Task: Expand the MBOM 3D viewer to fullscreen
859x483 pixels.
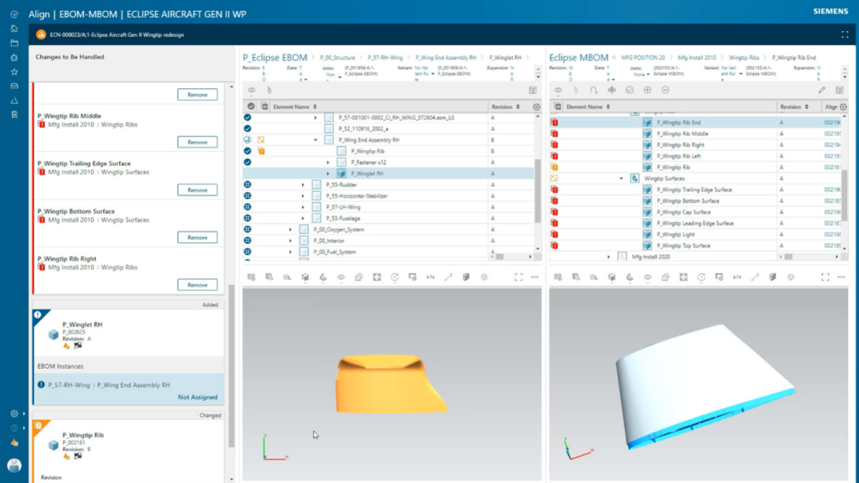Action: tap(825, 277)
